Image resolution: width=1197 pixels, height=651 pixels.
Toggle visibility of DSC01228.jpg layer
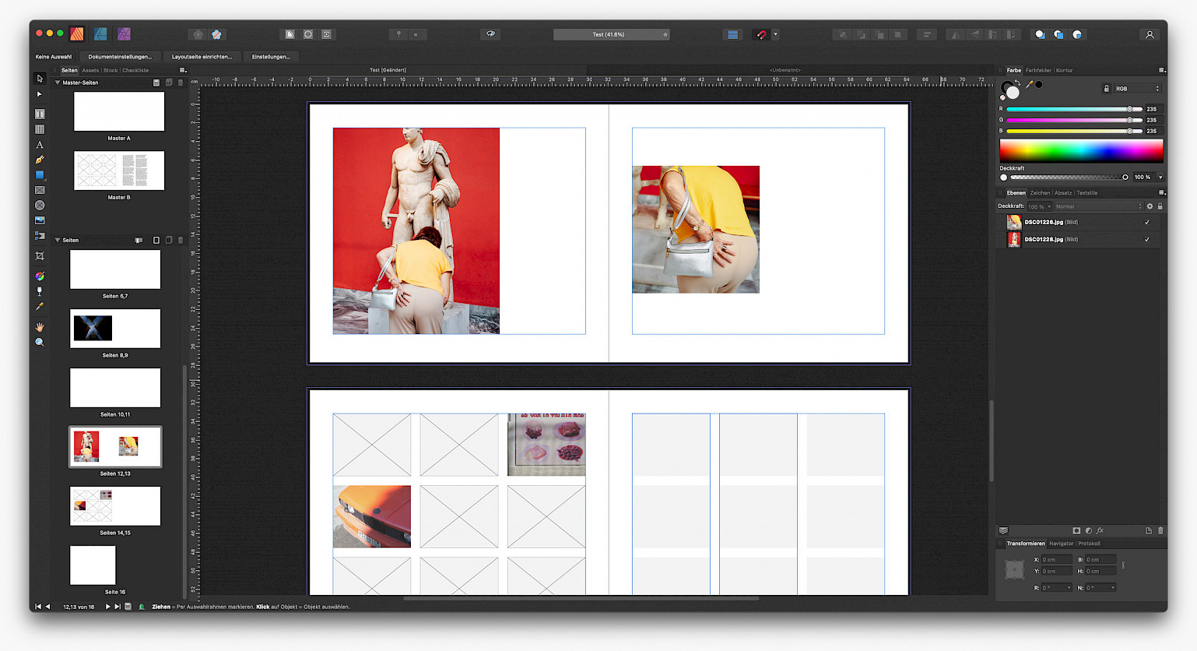[x=1146, y=239]
